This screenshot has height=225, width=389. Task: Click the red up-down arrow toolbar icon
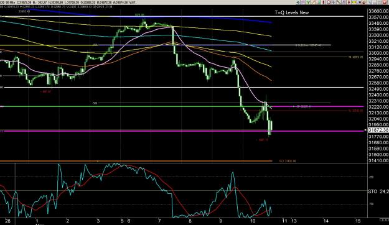coord(349,2)
